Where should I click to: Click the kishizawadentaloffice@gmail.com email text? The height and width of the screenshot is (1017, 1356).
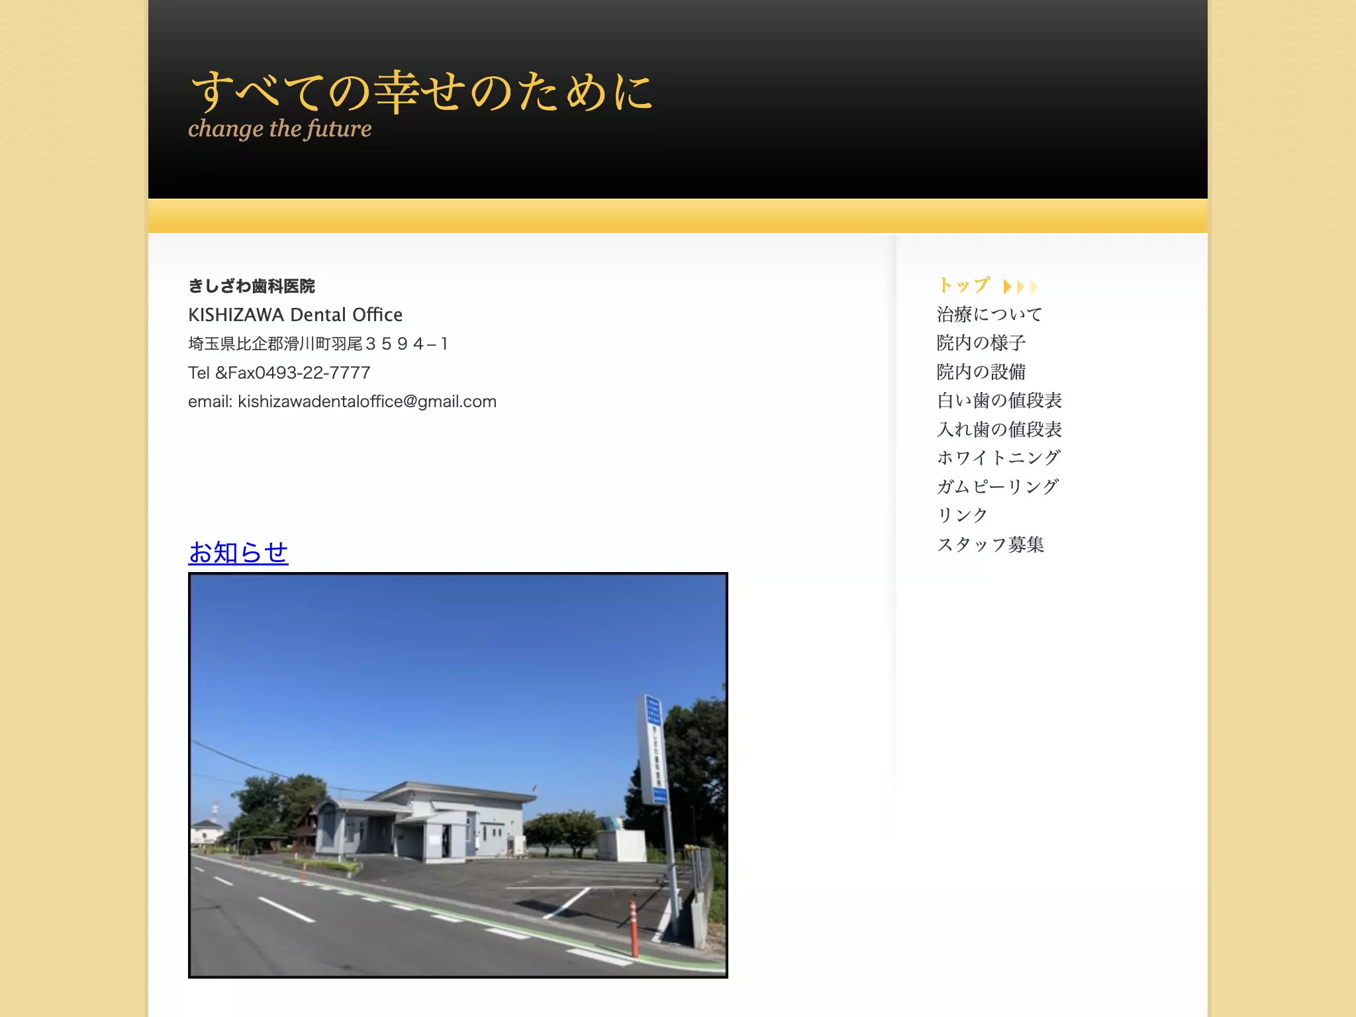[x=367, y=401]
